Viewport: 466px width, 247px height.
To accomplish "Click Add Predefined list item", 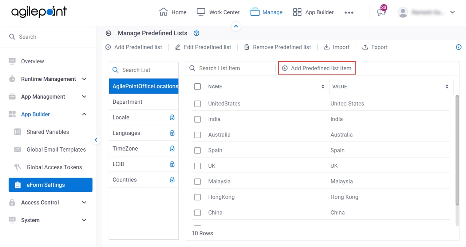I will (x=317, y=68).
